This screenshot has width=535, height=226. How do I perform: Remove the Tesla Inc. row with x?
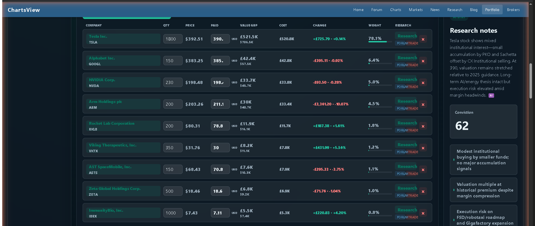[423, 39]
